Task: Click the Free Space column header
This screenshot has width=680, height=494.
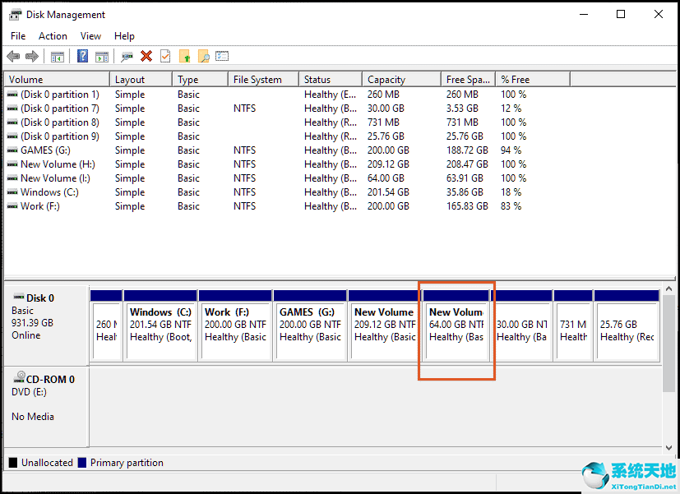Action: [467, 78]
